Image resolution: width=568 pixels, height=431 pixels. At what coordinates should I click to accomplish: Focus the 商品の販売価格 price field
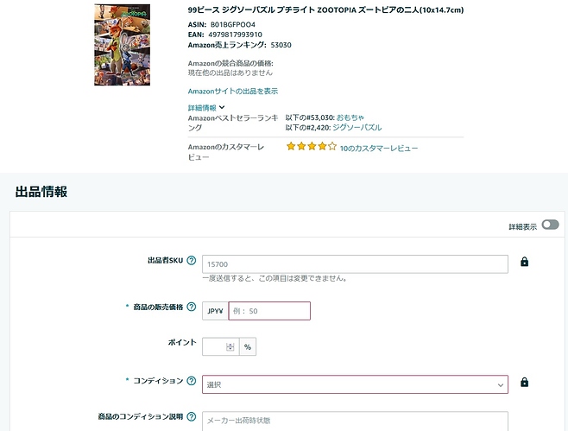269,311
